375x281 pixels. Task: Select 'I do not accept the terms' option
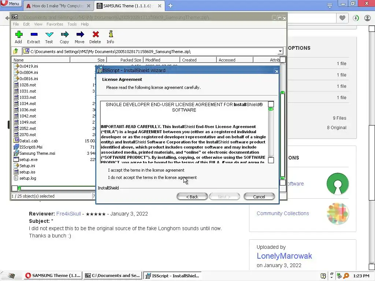point(152,177)
